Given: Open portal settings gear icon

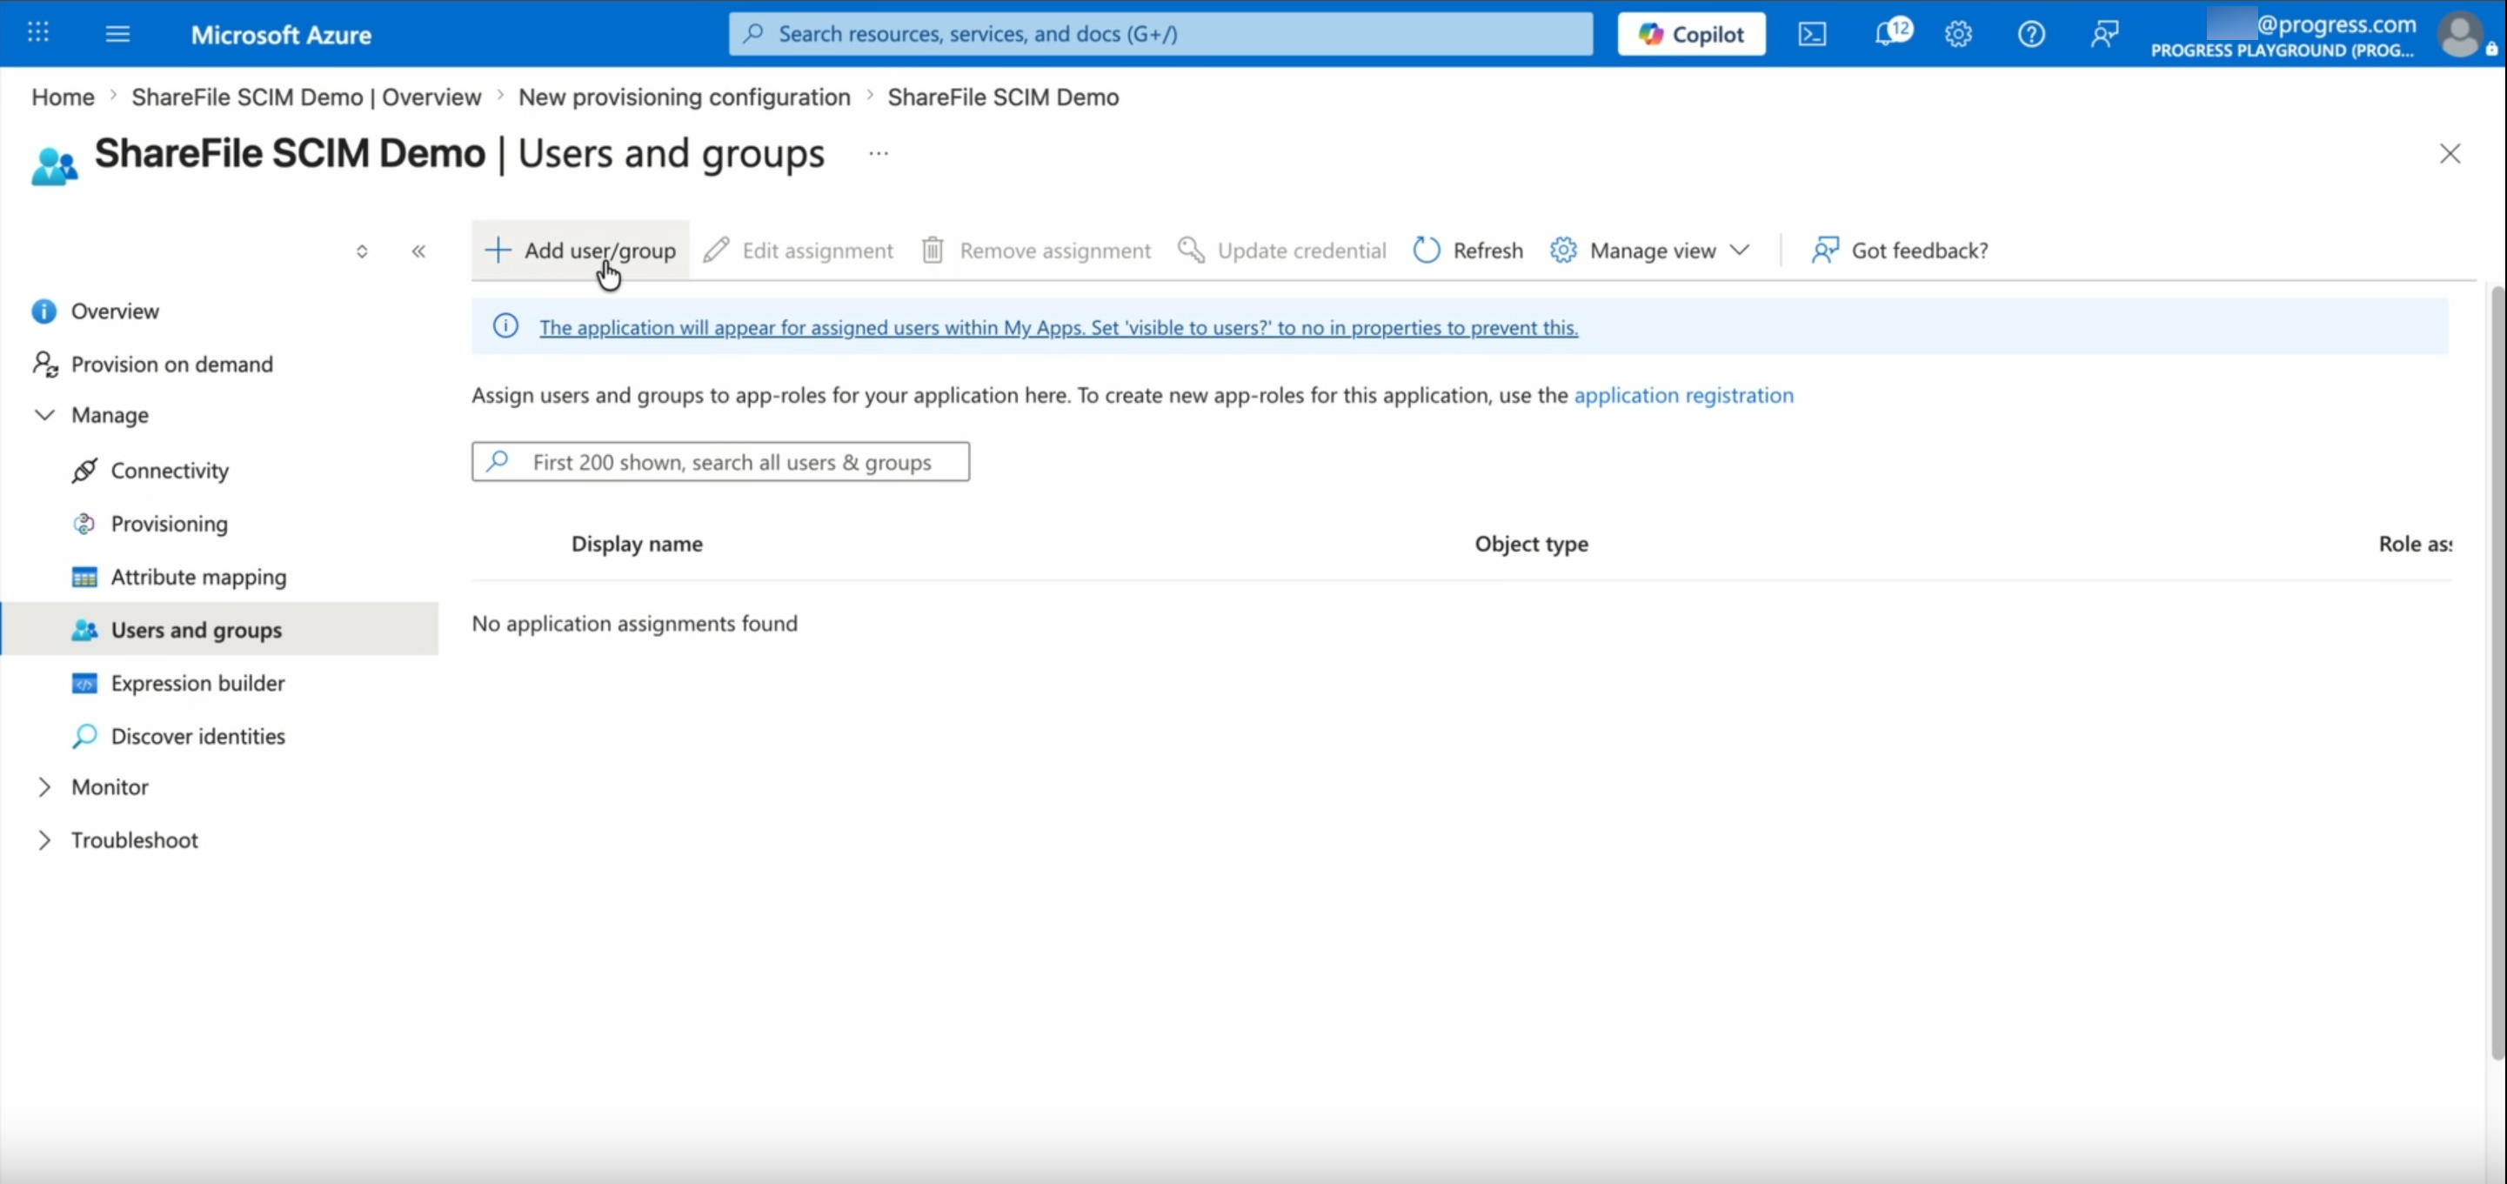Looking at the screenshot, I should [1958, 34].
